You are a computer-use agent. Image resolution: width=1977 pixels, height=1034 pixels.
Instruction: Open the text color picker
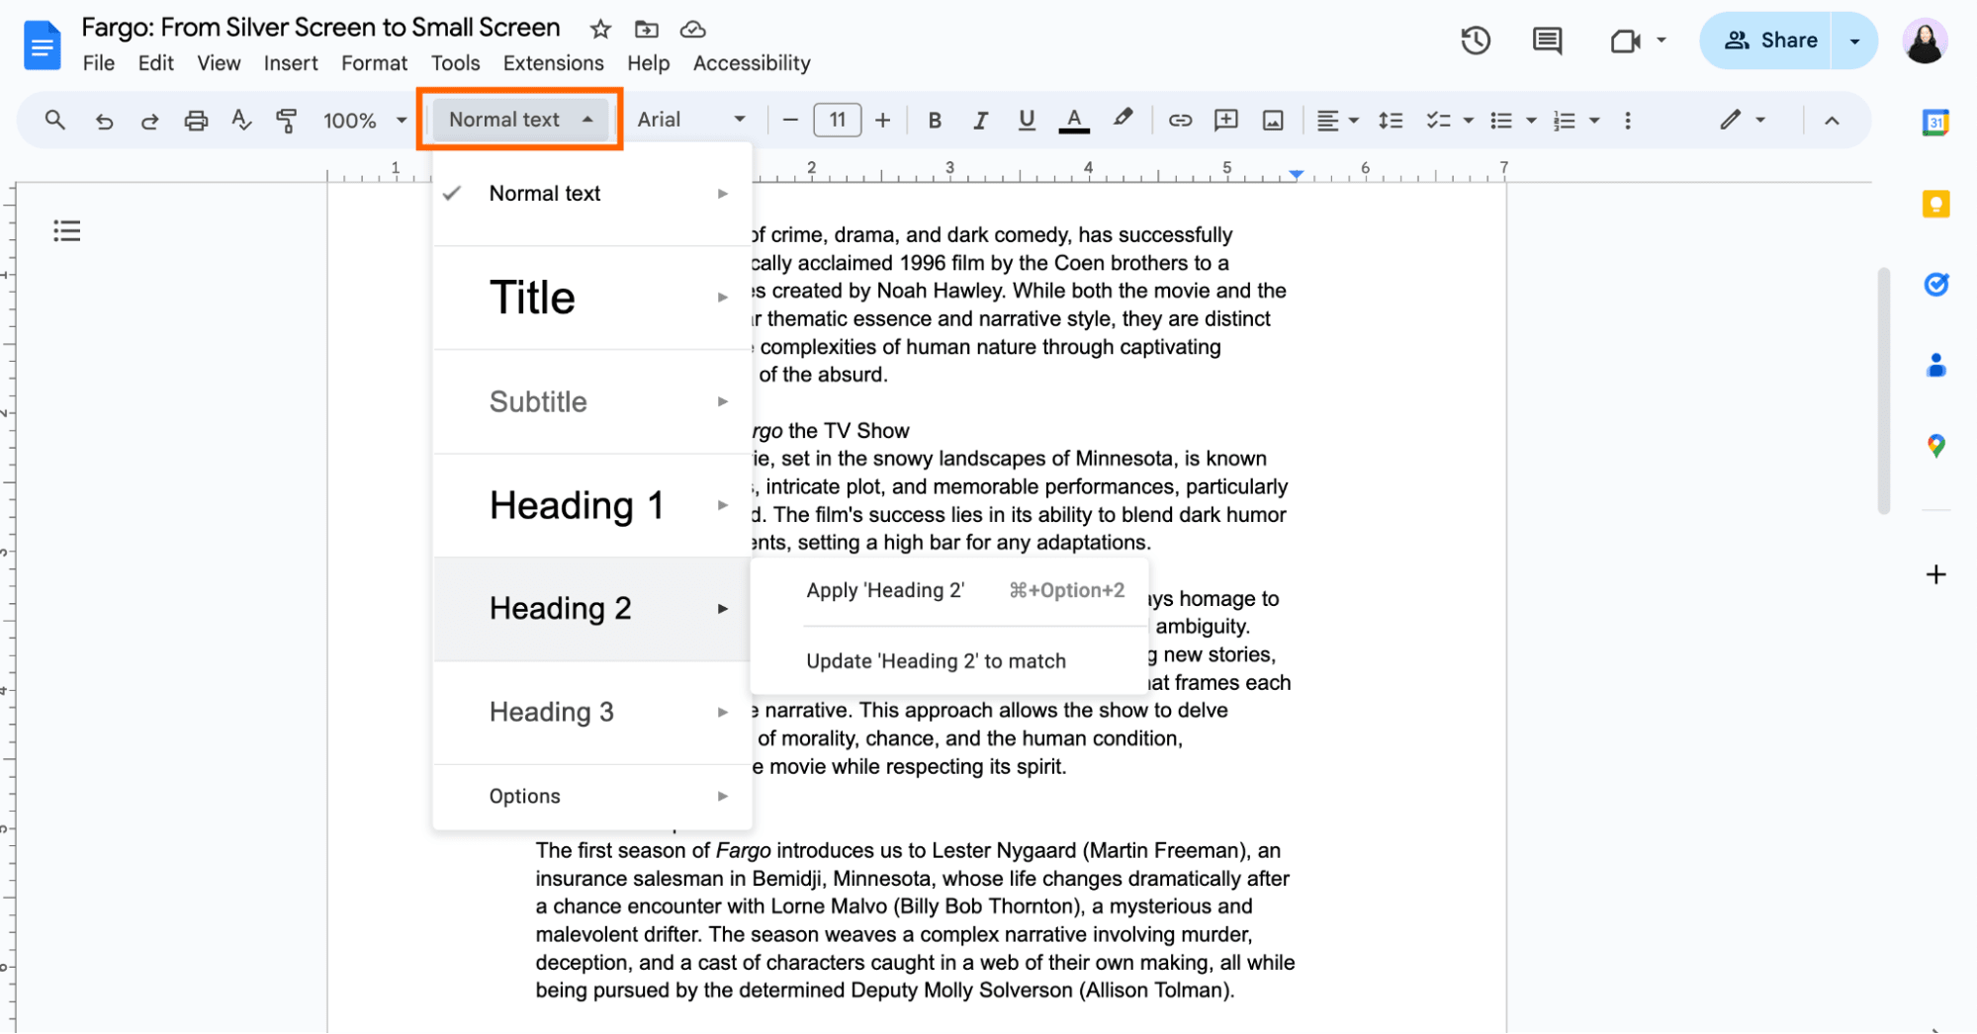[1074, 121]
